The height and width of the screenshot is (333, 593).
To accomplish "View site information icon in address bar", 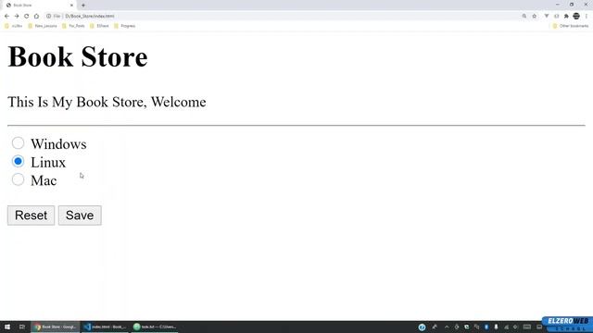I will pos(48,17).
